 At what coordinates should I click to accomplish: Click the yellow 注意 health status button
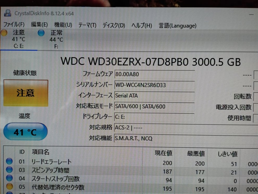click(x=26, y=93)
